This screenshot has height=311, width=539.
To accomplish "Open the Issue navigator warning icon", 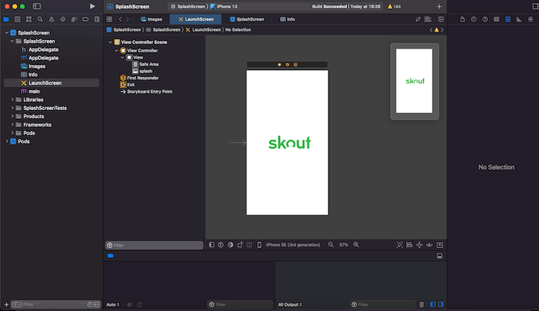I will pyautogui.click(x=52, y=19).
